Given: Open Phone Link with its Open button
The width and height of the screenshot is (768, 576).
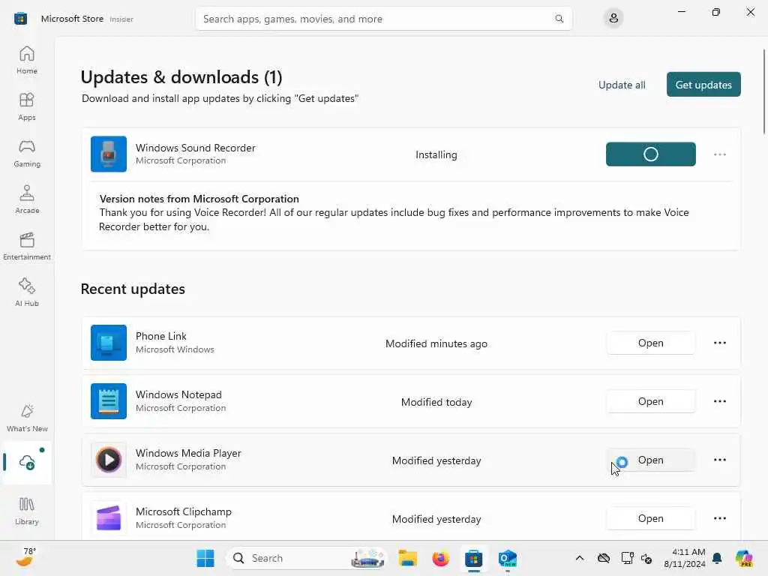Looking at the screenshot, I should (x=650, y=343).
